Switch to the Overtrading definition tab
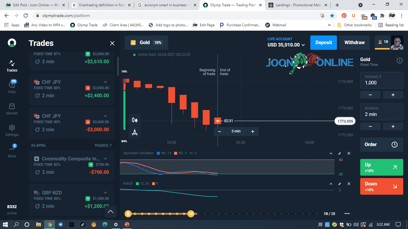This screenshot has width=408, height=229. tap(101, 5)
